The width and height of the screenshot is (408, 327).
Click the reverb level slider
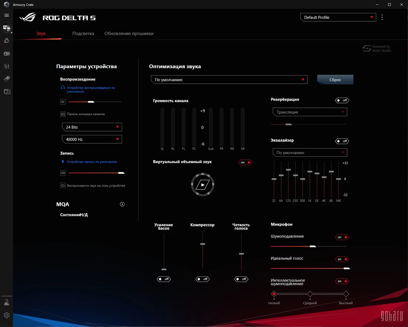pyautogui.click(x=309, y=124)
